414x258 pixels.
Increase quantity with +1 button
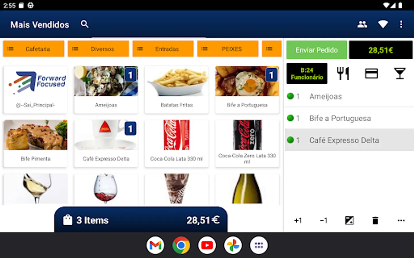(x=298, y=220)
